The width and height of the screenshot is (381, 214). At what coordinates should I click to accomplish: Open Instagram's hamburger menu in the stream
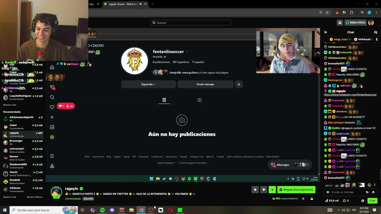coord(52,156)
